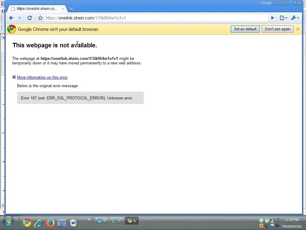Go back using the back arrow

point(11,18)
